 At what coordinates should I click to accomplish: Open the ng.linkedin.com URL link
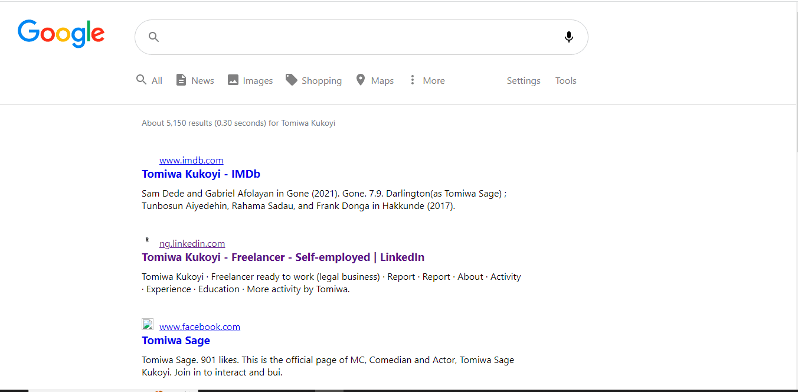192,243
